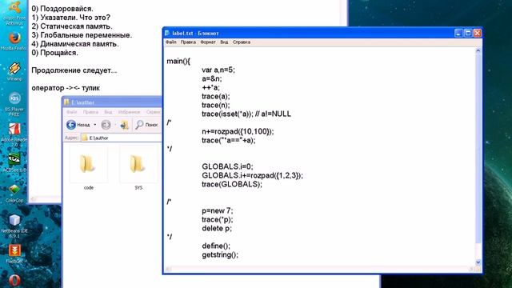Open the FlashGet desktop icon
This screenshot has width=512, height=288.
(14, 254)
